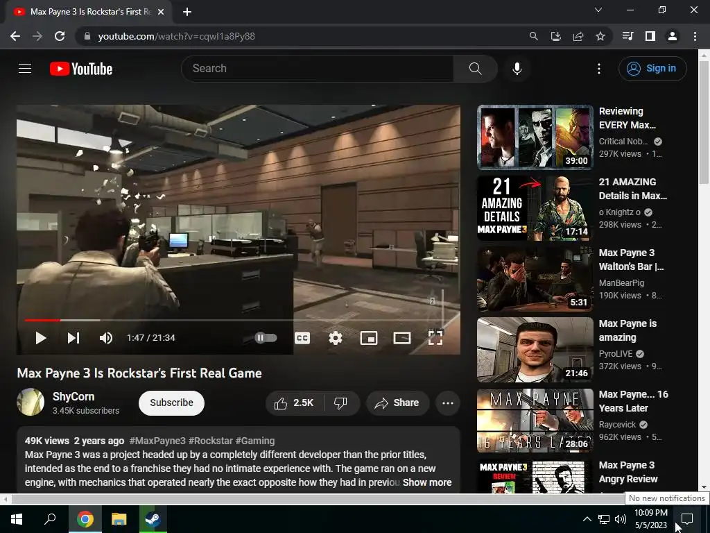Open Max Payne is amazing thumbnail
This screenshot has height=533, width=710.
535,350
